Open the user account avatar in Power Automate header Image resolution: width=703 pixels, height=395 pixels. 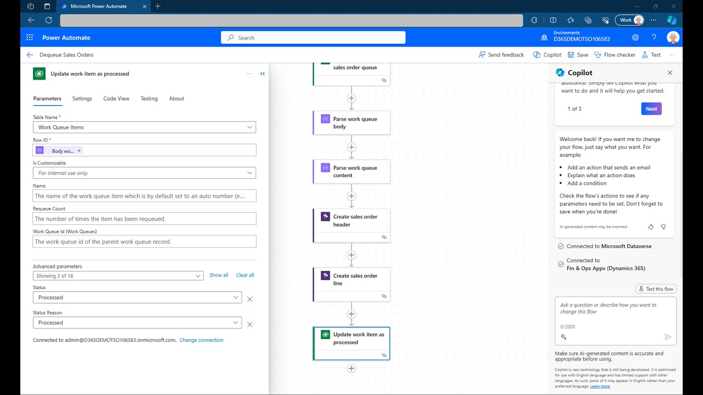coord(673,38)
